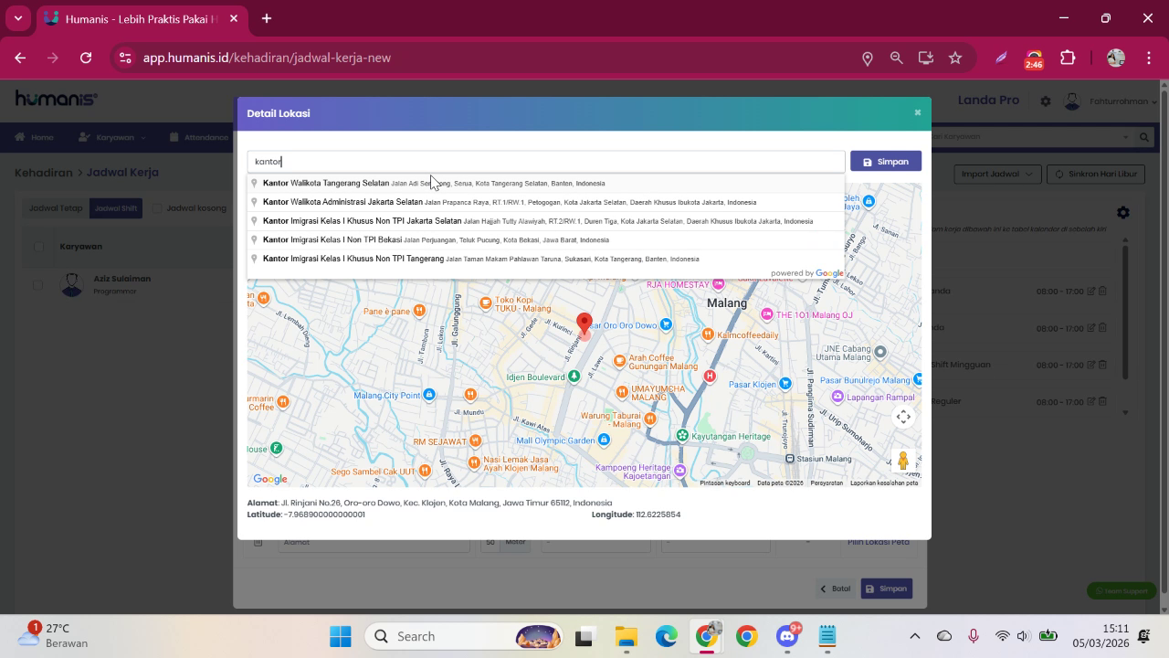
Task: Toggle the Karyawan header select-all checkbox
Action: click(38, 247)
